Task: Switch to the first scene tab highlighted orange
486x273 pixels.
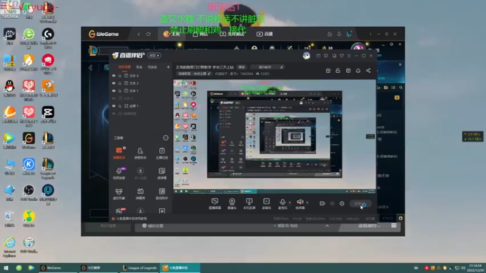Action: (x=125, y=67)
